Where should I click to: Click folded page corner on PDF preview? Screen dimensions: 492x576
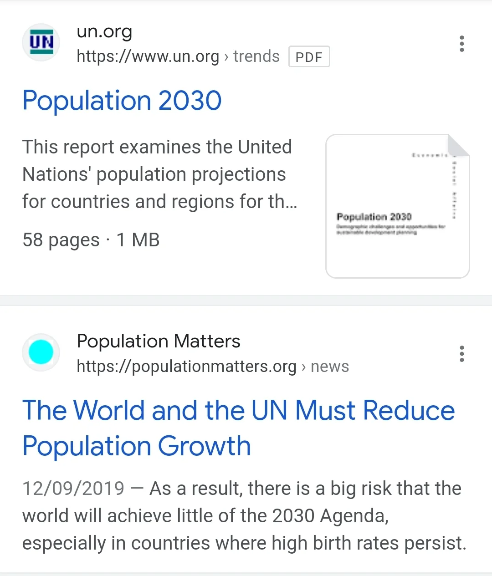point(458,146)
